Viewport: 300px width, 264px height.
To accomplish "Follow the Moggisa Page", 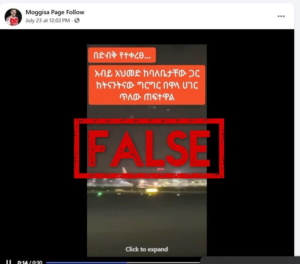I will click(x=75, y=12).
